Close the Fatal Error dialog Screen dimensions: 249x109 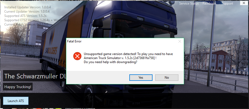point(179,41)
